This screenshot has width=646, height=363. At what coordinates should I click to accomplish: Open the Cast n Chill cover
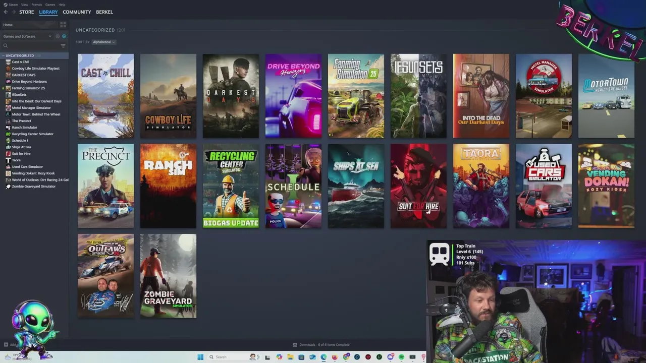point(105,96)
